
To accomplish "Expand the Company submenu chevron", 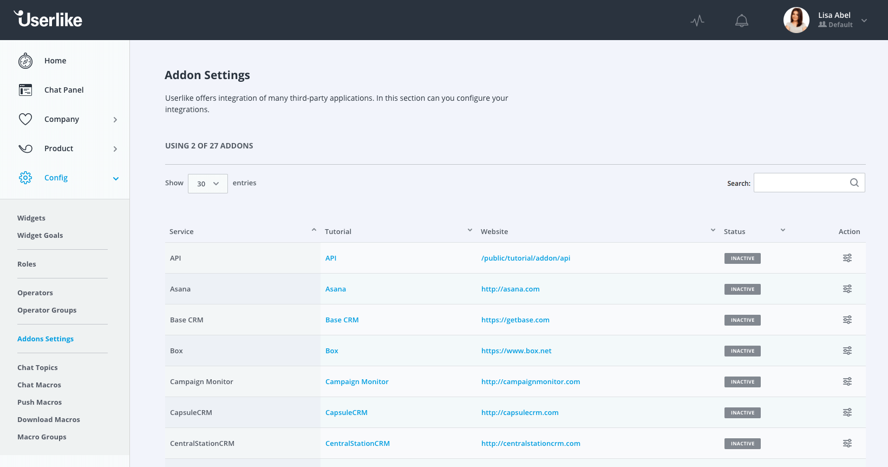I will (115, 120).
